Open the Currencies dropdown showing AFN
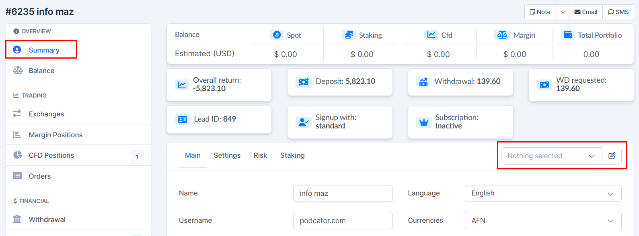Screen dimensions: 639x236 click(543, 221)
